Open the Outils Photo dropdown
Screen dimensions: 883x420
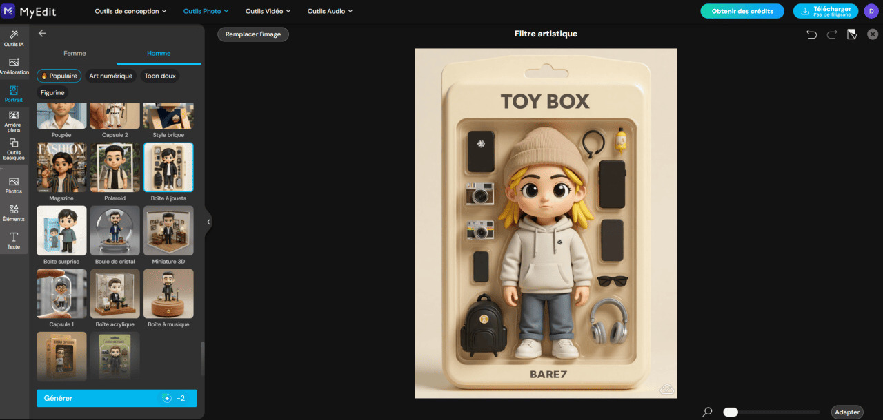[x=206, y=11]
